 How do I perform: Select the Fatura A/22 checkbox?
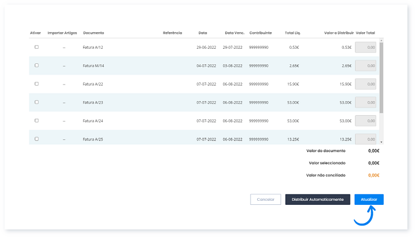point(36,83)
